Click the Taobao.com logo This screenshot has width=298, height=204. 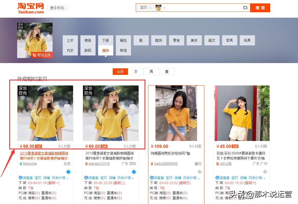pyautogui.click(x=30, y=8)
